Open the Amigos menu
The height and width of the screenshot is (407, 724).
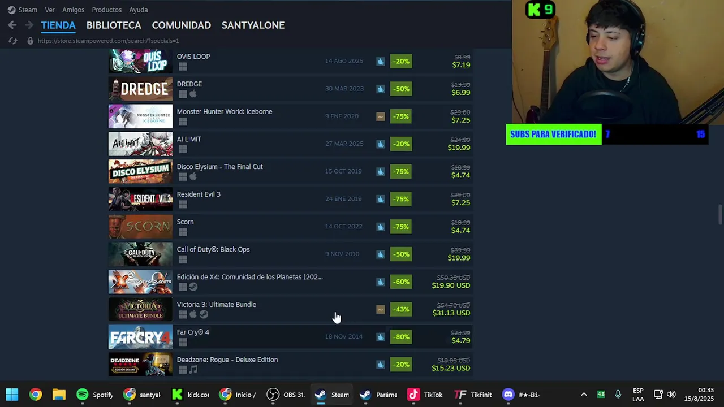[x=73, y=10]
